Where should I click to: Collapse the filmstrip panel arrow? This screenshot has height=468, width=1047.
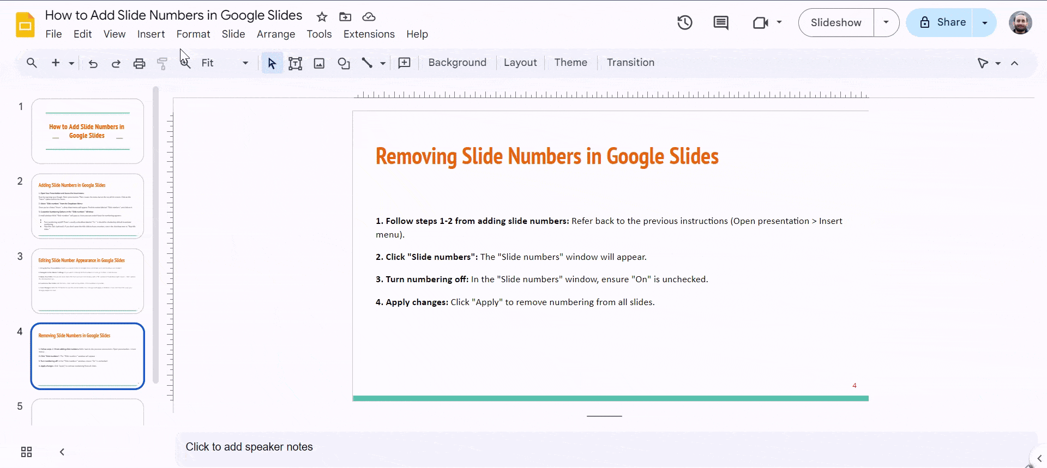(62, 452)
